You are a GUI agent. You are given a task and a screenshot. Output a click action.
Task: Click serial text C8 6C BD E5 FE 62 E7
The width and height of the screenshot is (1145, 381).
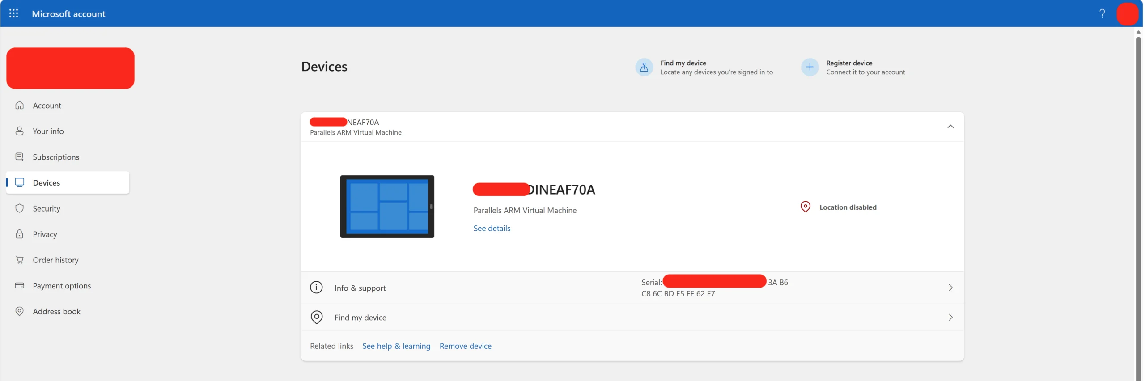click(678, 294)
